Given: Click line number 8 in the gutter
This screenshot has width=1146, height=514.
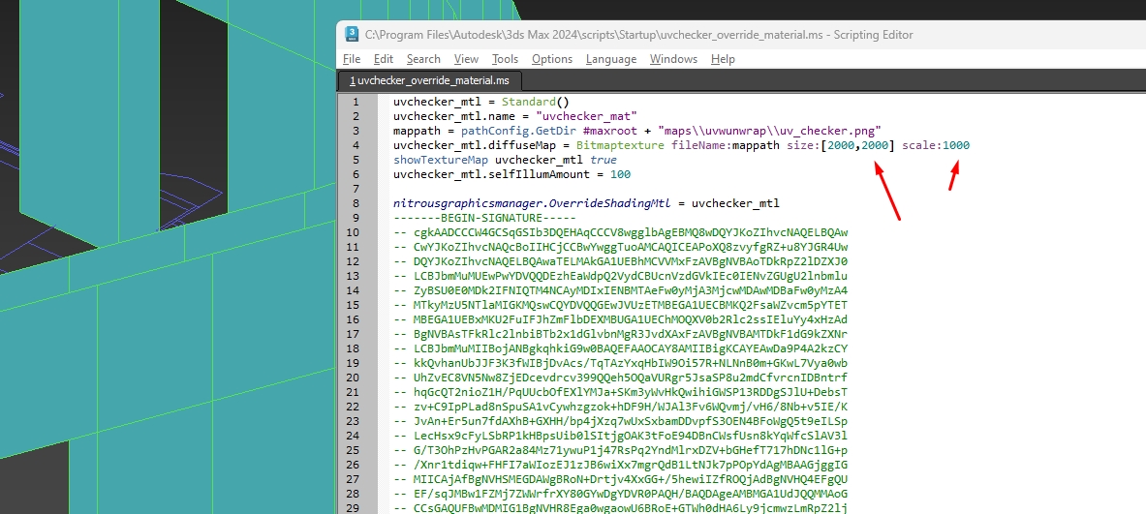Looking at the screenshot, I should pos(356,203).
